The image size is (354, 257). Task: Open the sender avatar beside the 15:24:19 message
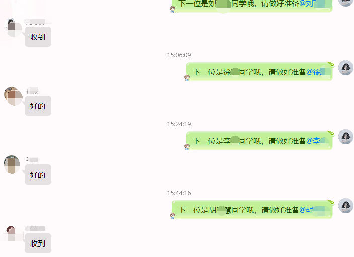click(x=345, y=137)
